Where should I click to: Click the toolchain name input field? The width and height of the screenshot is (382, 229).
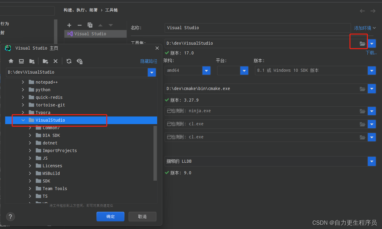pyautogui.click(x=258, y=28)
